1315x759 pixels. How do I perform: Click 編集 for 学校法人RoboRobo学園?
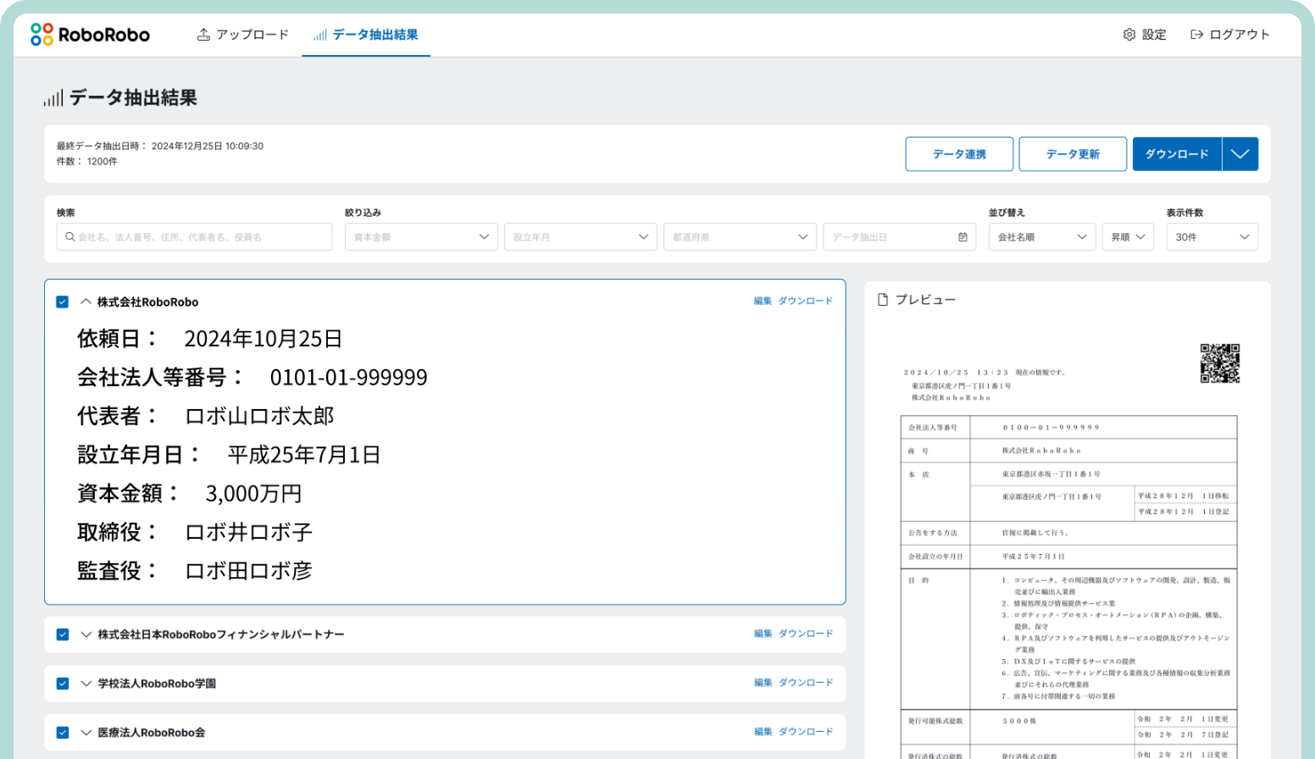(x=763, y=683)
